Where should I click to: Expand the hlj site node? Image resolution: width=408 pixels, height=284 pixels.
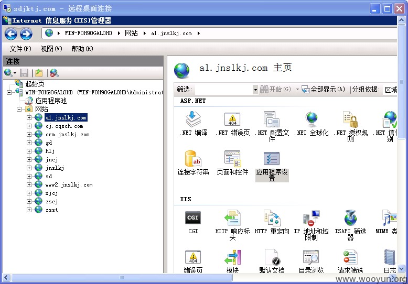(x=29, y=151)
